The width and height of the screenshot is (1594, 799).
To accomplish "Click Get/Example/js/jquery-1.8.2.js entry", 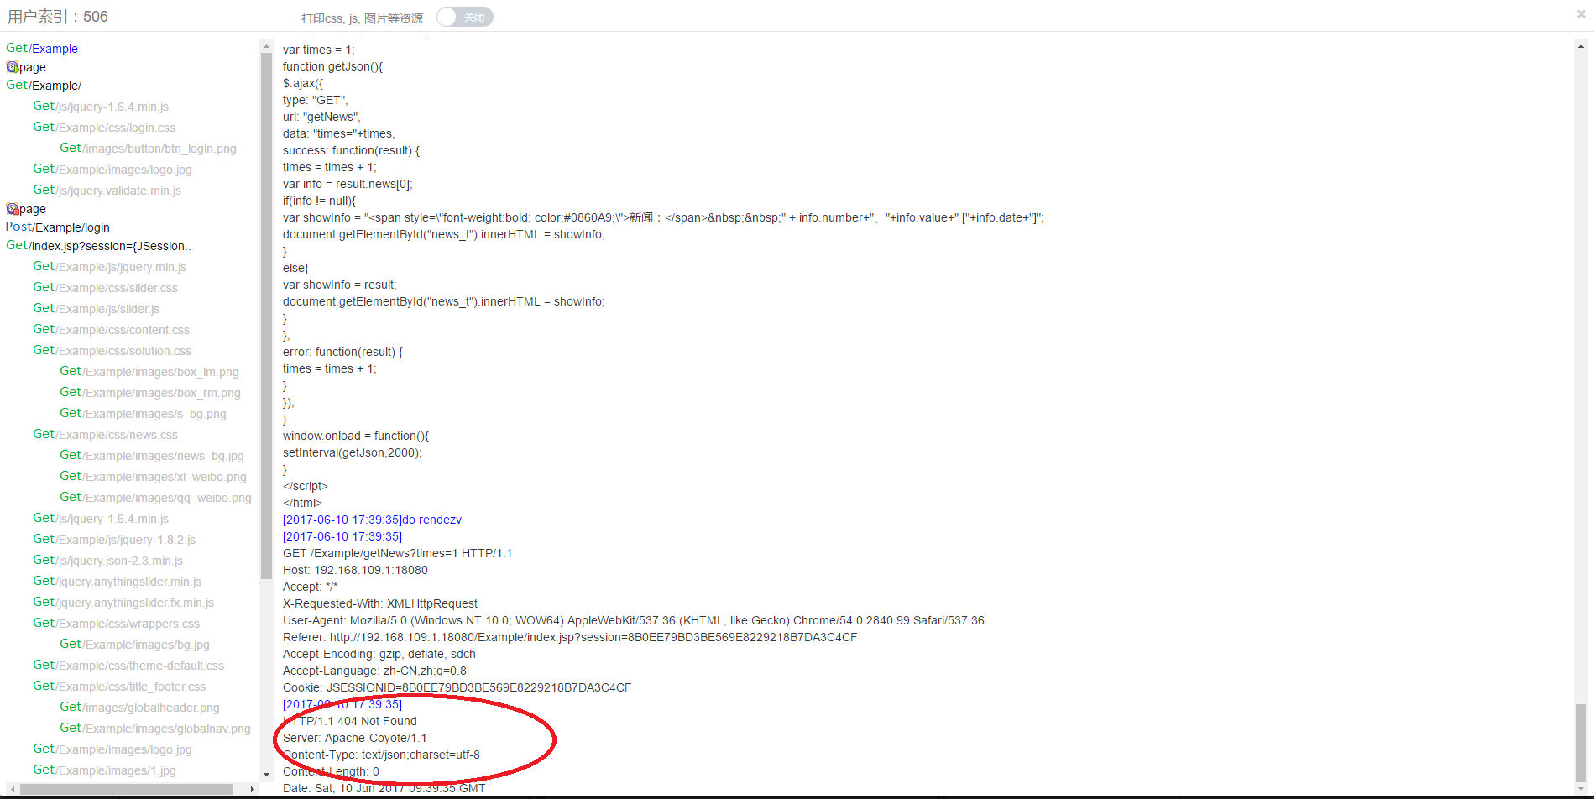I will 114,540.
